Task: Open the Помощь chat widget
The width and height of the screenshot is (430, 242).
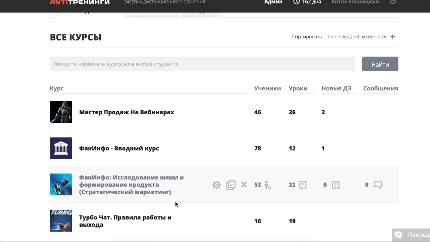Action: pos(412,235)
